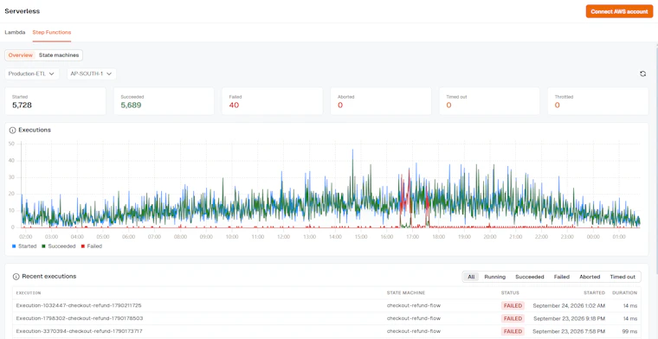Click the STATE MACHINE column header
This screenshot has height=339, width=658.
point(406,293)
